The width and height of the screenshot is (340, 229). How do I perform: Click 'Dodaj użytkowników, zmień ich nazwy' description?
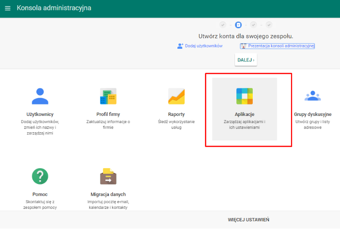click(40, 127)
